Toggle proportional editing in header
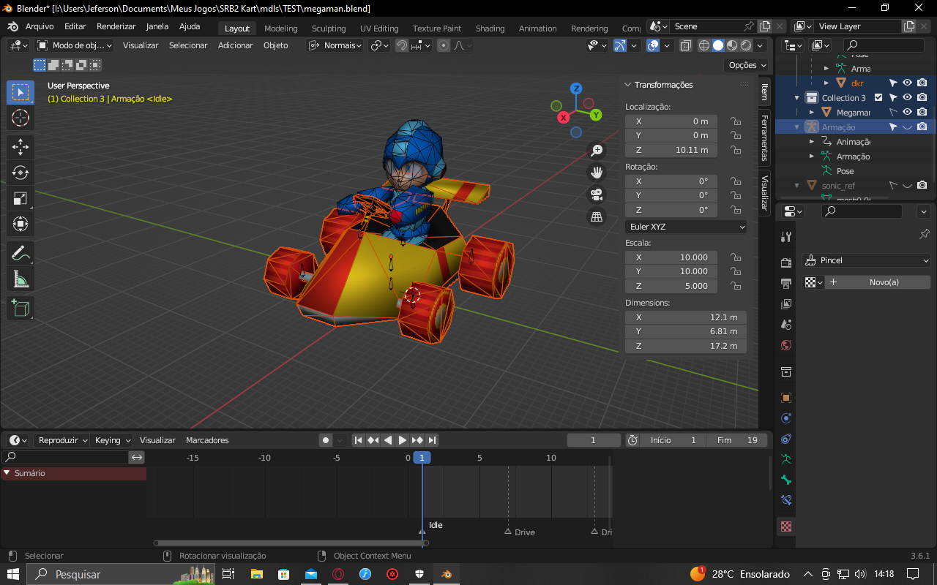Screen dimensions: 937x585 (444, 45)
